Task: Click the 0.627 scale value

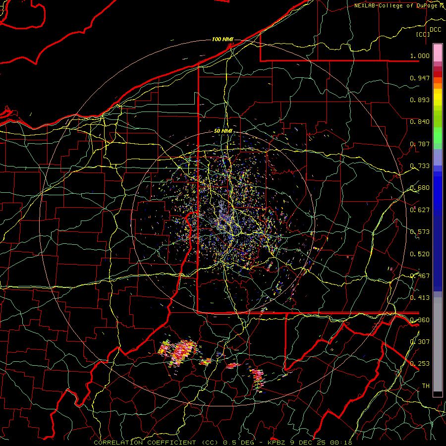Action: point(420,210)
